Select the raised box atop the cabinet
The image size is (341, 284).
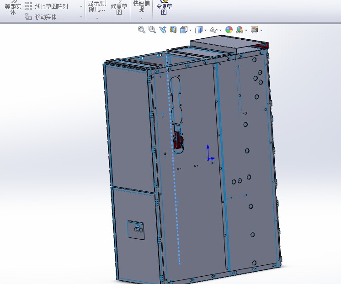click(x=229, y=45)
